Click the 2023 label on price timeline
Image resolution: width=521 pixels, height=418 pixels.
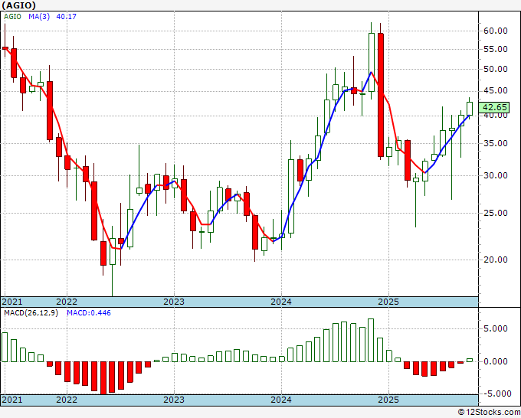174,302
